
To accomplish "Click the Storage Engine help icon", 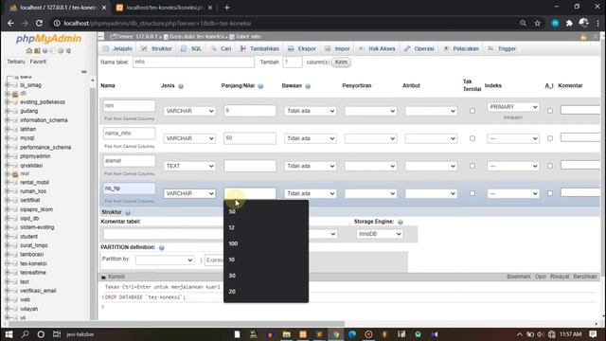I will 401,222.
